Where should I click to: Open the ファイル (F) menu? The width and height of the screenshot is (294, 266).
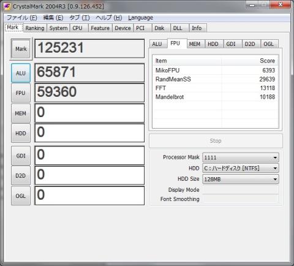tap(22, 18)
